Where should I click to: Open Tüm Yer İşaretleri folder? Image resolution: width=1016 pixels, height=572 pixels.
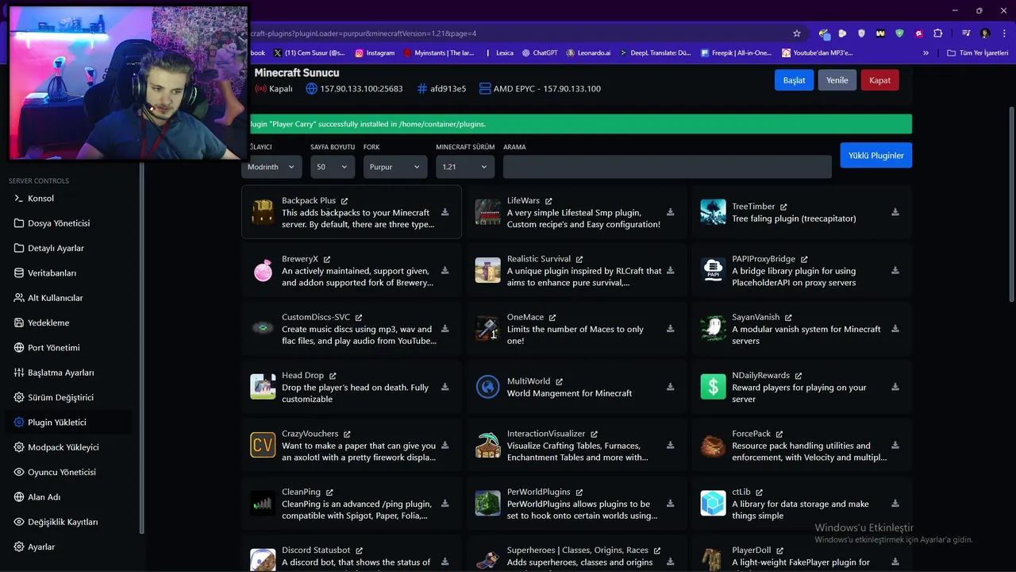point(978,53)
